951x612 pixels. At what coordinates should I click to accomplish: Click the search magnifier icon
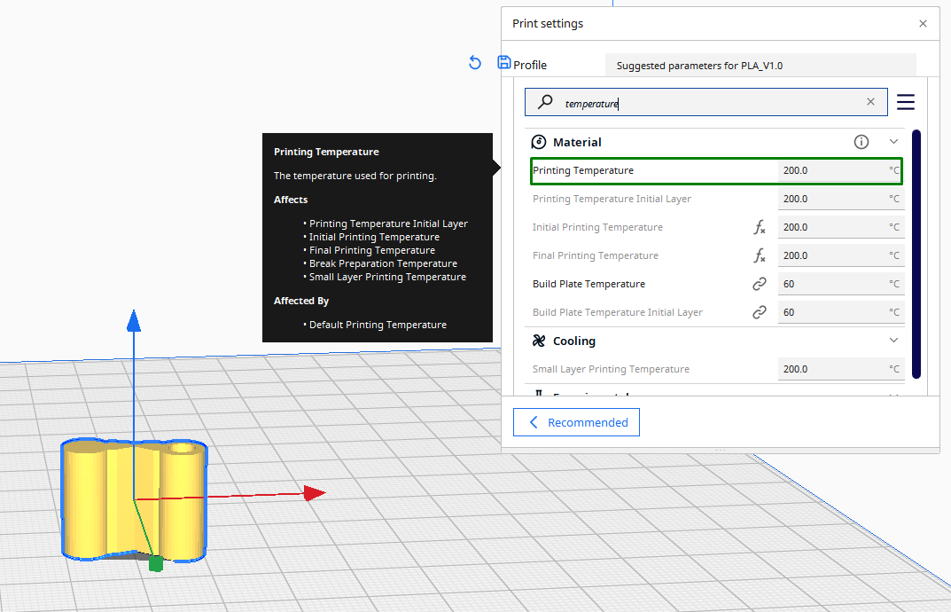pos(545,101)
